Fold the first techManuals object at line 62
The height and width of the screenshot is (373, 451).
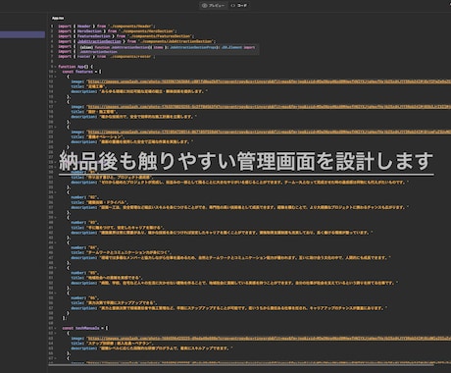[55, 334]
